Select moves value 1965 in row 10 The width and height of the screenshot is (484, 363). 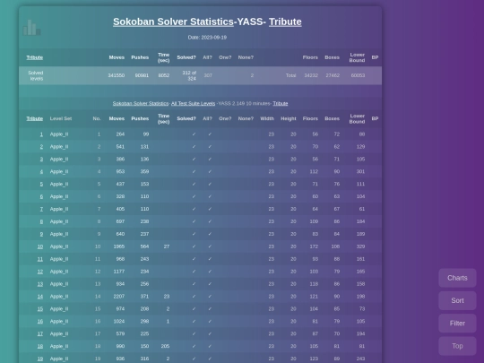[119, 246]
